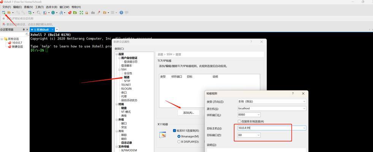Click the 添加(A)... button
Screen dimensions: 373x152
[189, 113]
